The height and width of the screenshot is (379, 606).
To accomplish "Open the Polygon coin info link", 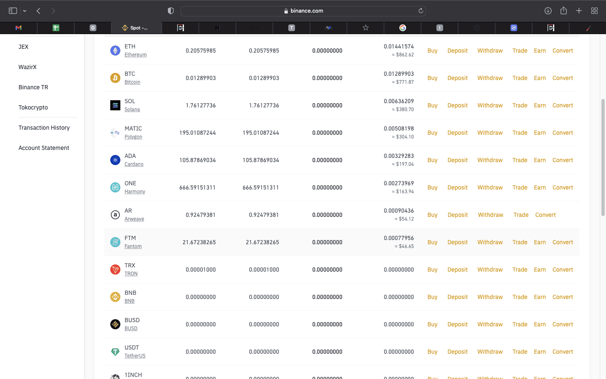I will coord(133,137).
